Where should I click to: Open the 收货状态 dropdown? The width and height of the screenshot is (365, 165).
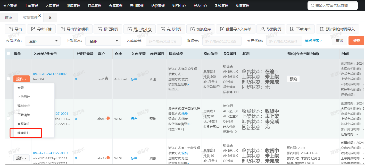[43, 41]
